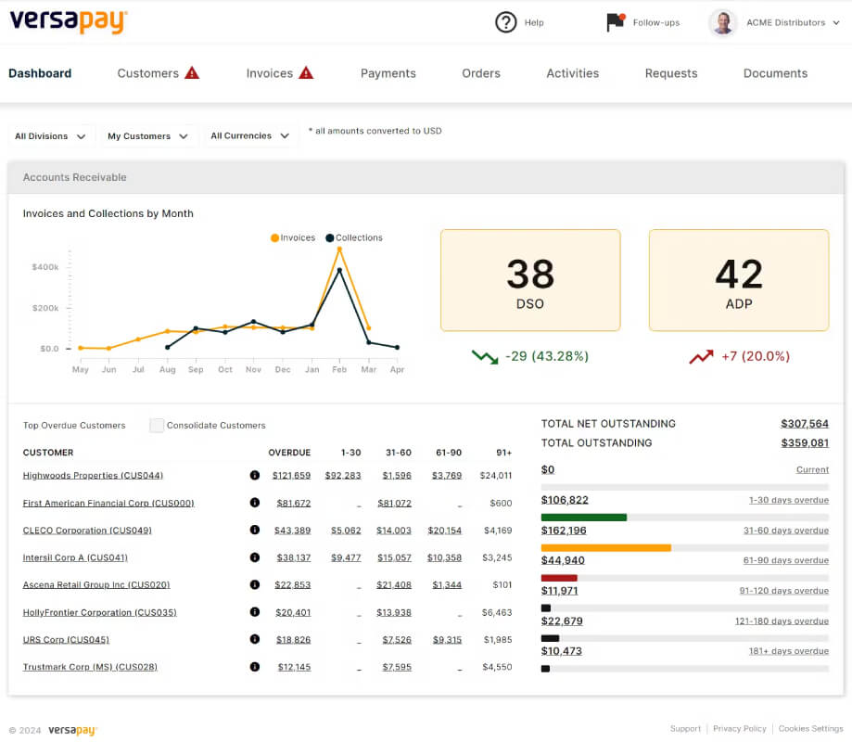Select the orange 31-60 days overdue bar

coord(605,547)
